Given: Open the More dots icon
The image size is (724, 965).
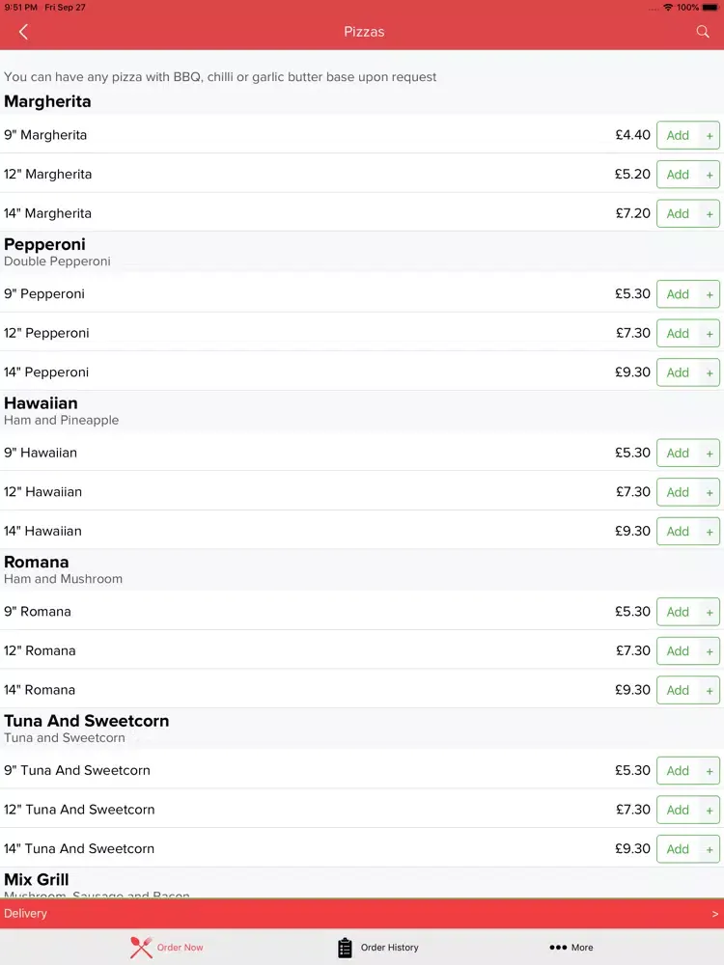Looking at the screenshot, I should tap(558, 948).
